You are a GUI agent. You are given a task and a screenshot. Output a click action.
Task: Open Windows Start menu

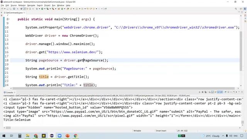(4, 136)
